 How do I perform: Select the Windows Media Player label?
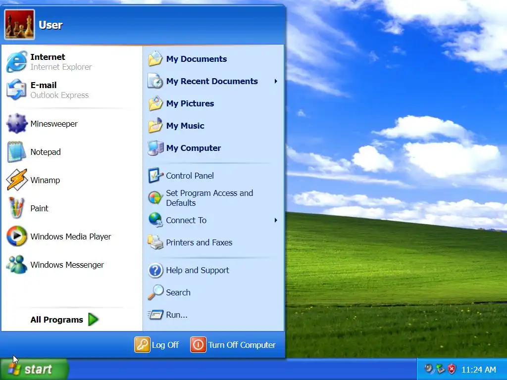pyautogui.click(x=71, y=237)
